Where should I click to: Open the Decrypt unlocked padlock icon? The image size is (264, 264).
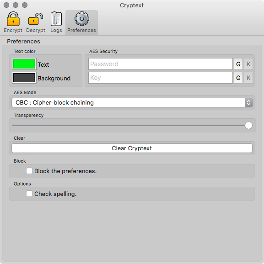pyautogui.click(x=36, y=19)
